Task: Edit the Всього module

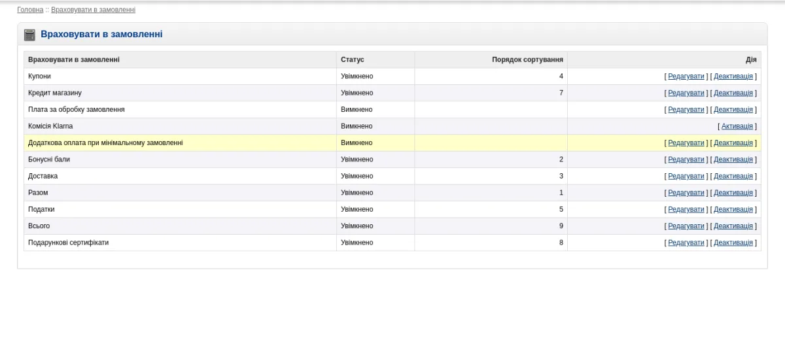Action: tap(686, 226)
